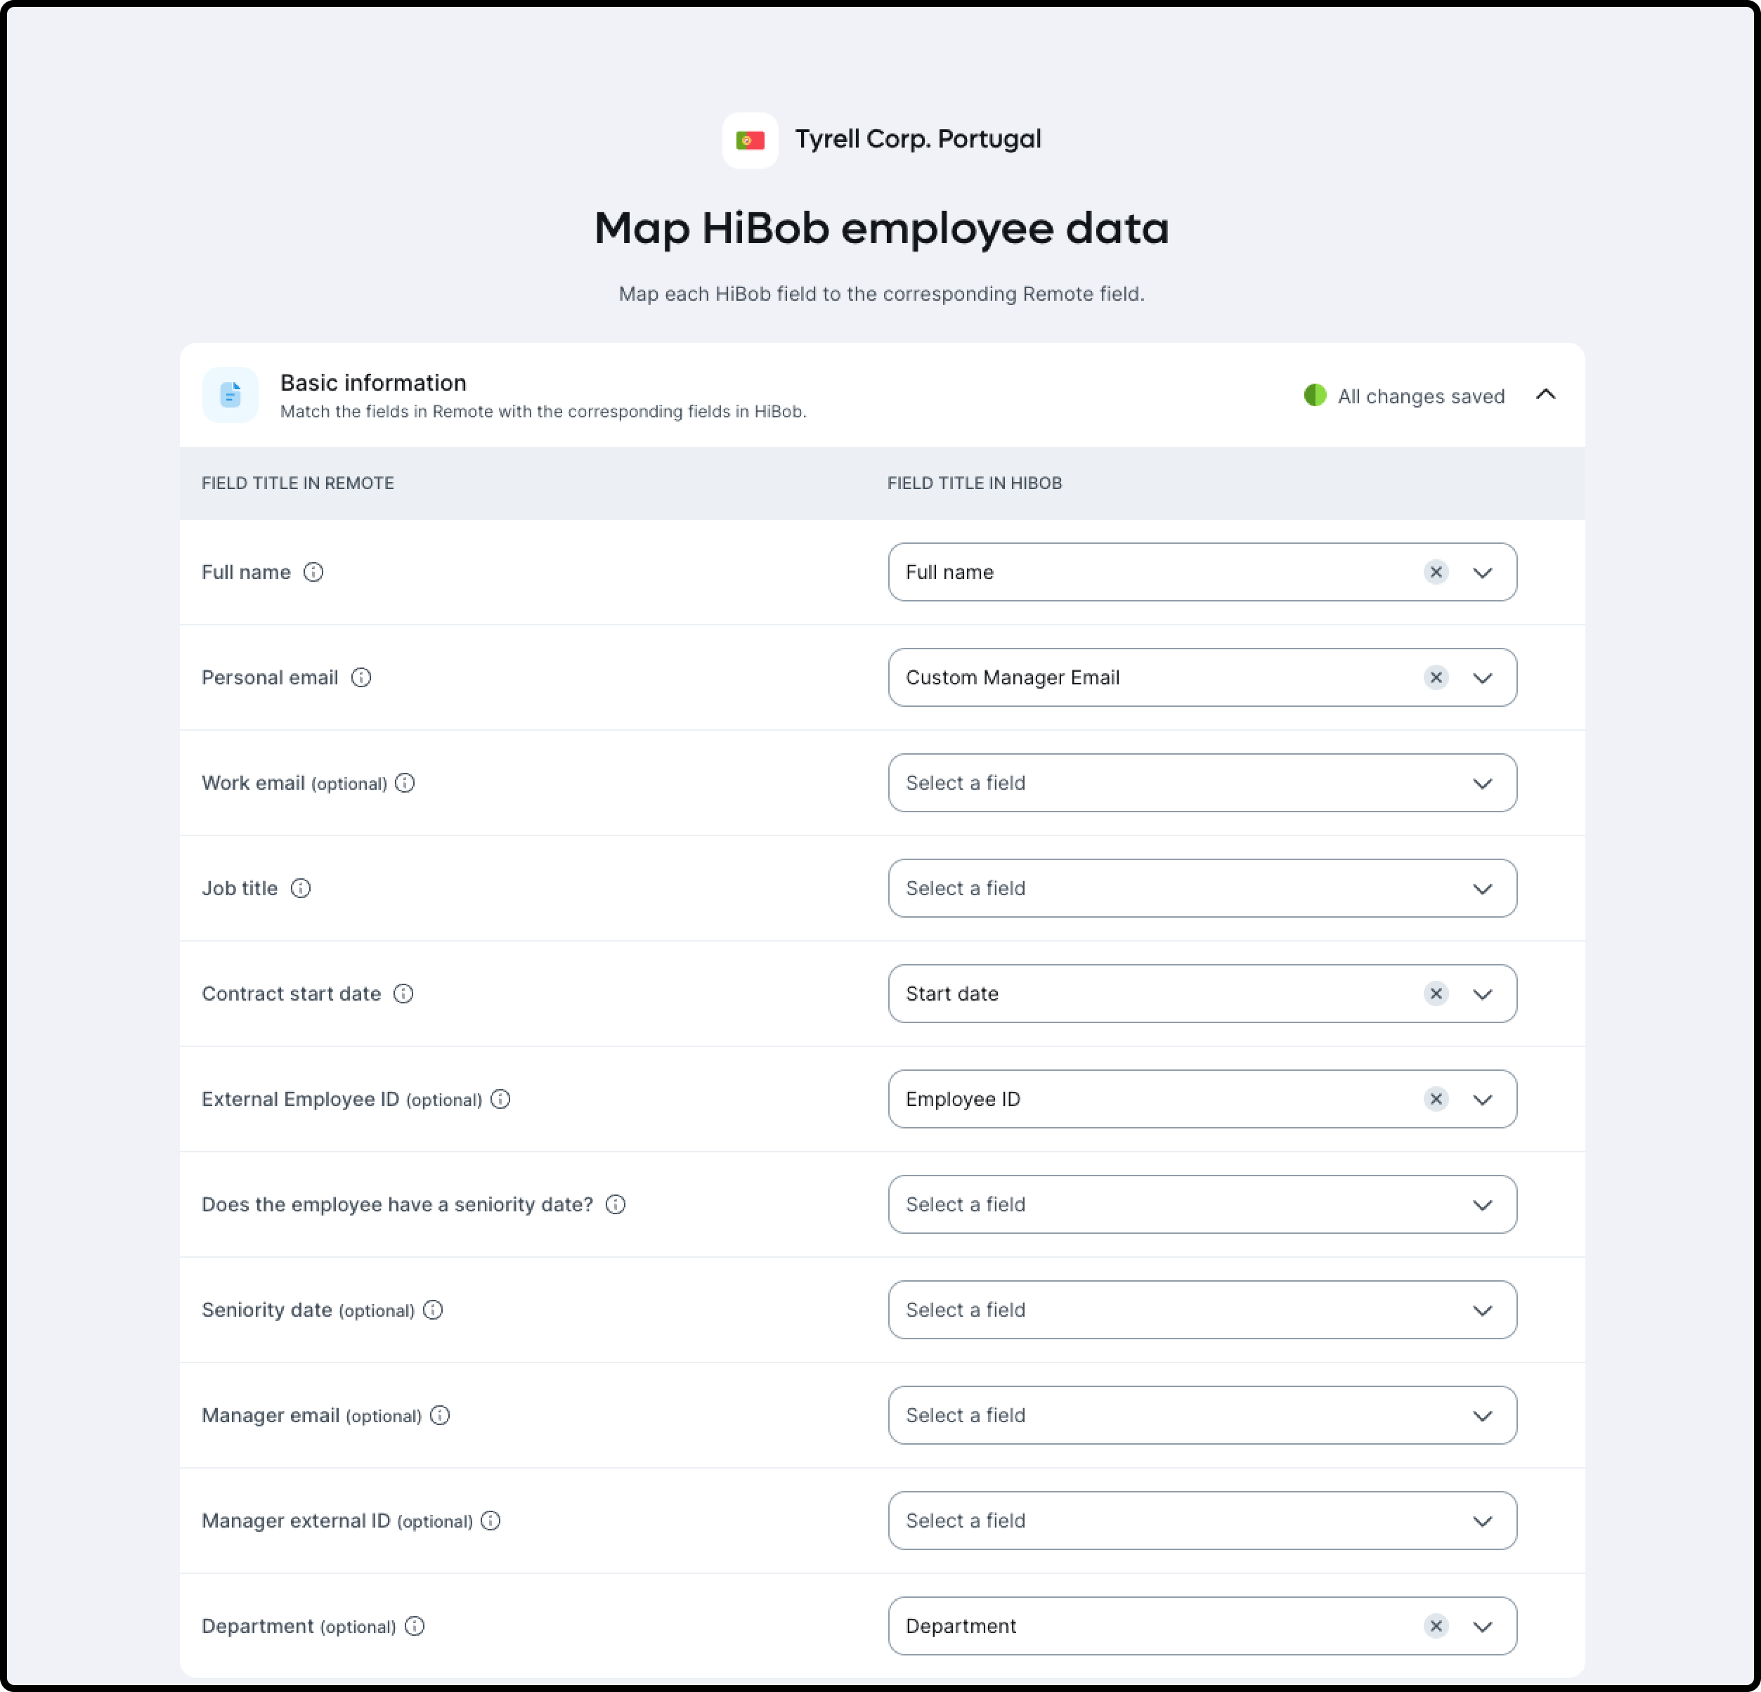Open the seniority date question dropdown
The image size is (1761, 1692).
click(1483, 1204)
